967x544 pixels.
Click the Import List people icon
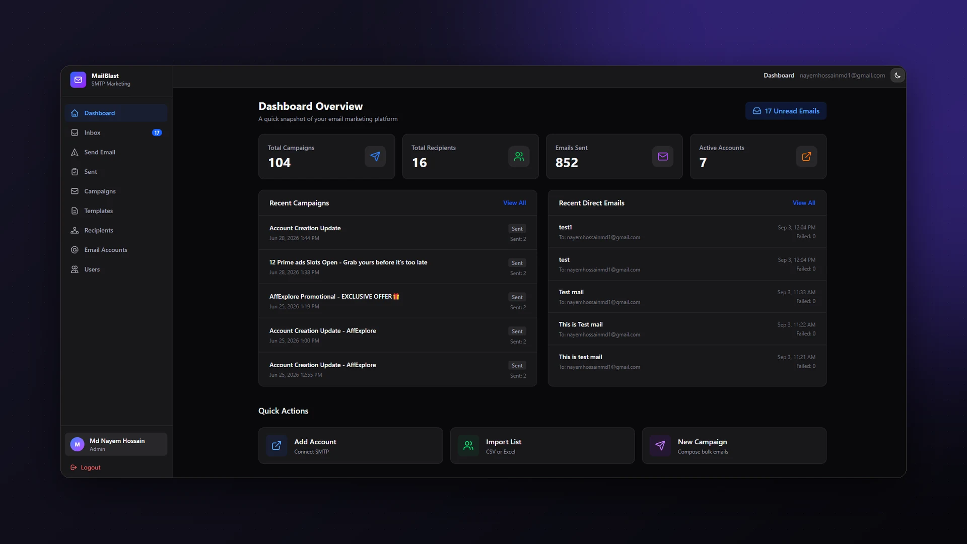[468, 446]
